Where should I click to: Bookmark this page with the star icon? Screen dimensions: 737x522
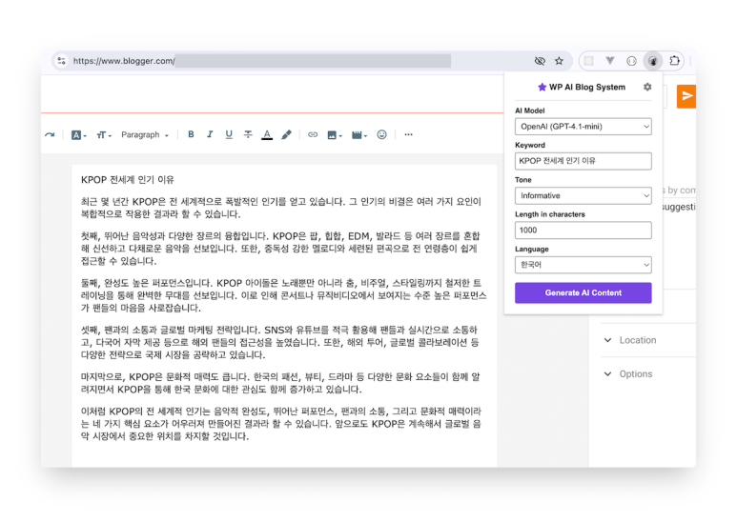point(559,61)
